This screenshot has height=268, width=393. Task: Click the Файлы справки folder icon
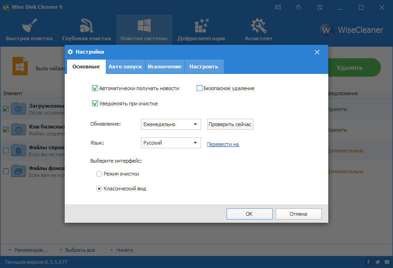18,150
